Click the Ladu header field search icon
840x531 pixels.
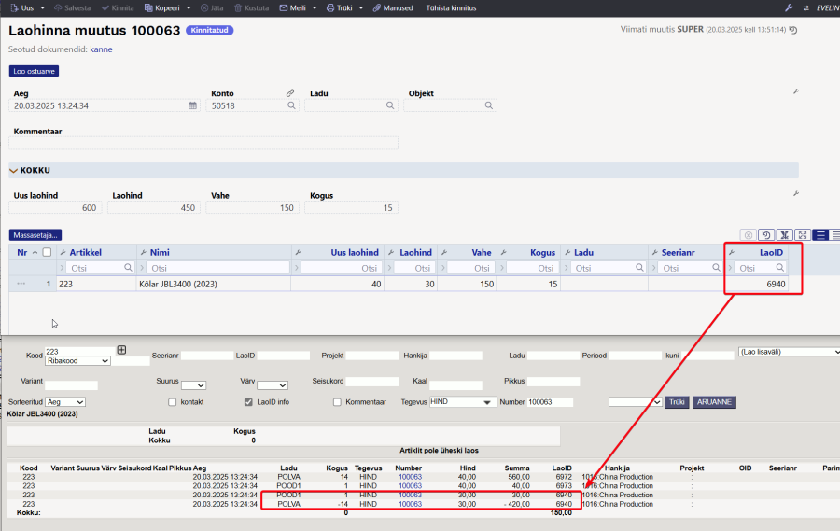click(x=390, y=105)
